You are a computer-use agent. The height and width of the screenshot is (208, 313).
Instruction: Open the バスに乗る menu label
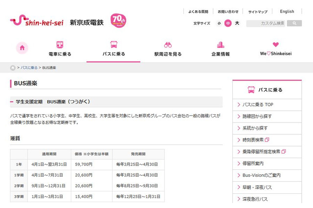click(114, 54)
